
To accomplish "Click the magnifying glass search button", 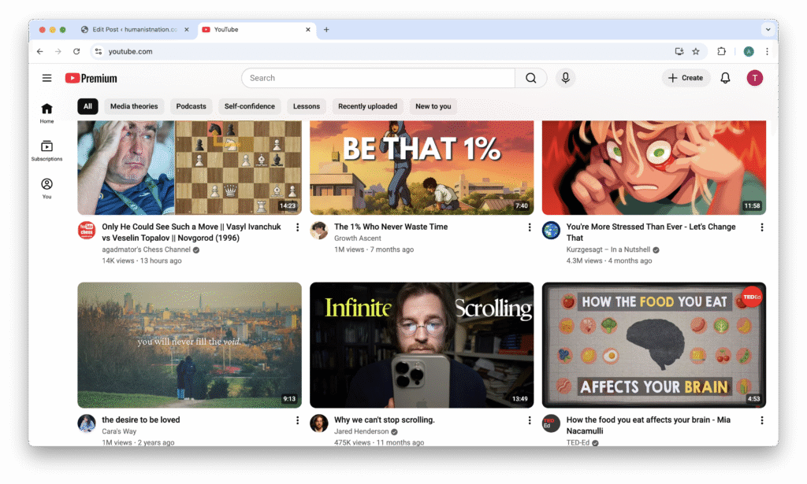I will 531,78.
